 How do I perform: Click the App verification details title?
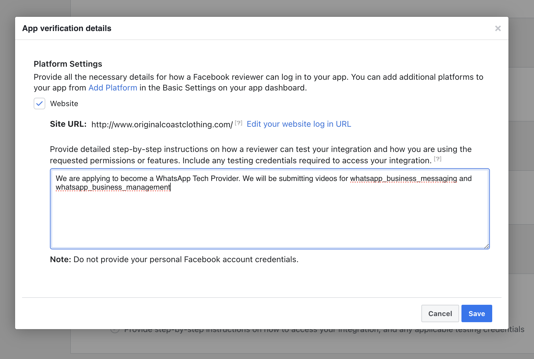tap(67, 28)
